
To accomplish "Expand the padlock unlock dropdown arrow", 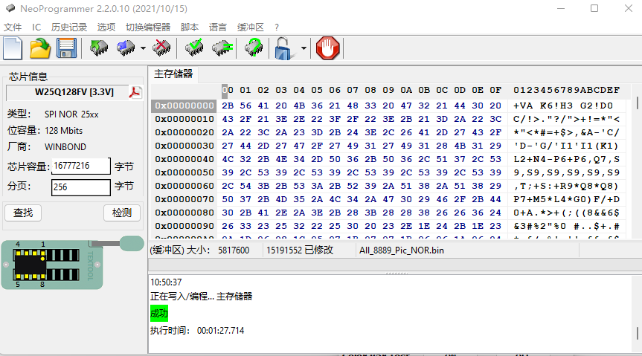I will pos(303,49).
